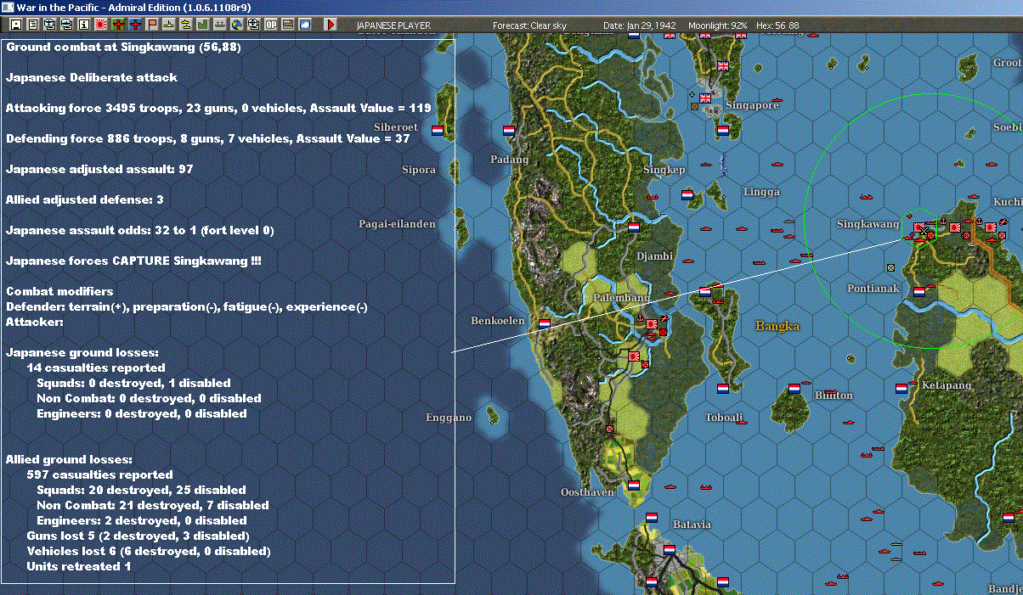Click the 'Allied adjusted defense: 3' line

(x=84, y=199)
